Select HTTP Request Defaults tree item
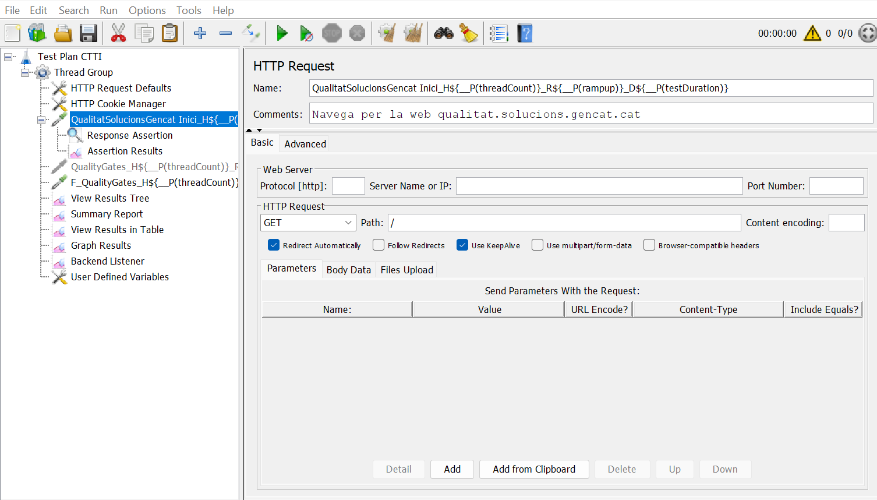This screenshot has width=877, height=500. (x=121, y=88)
